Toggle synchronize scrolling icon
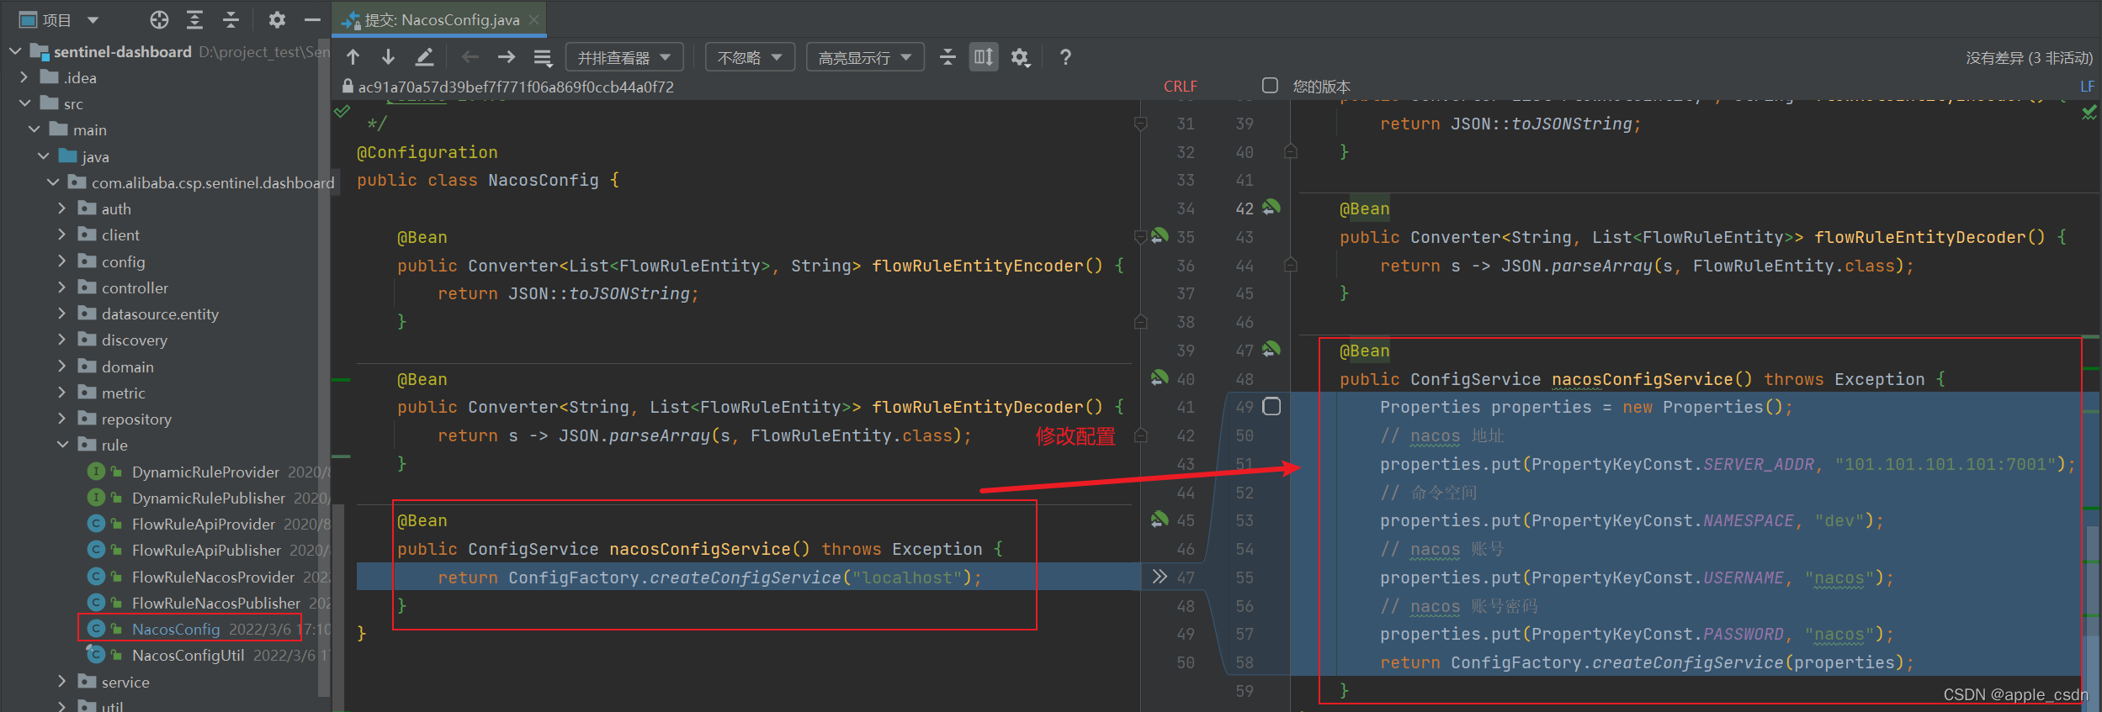 pos(984,57)
